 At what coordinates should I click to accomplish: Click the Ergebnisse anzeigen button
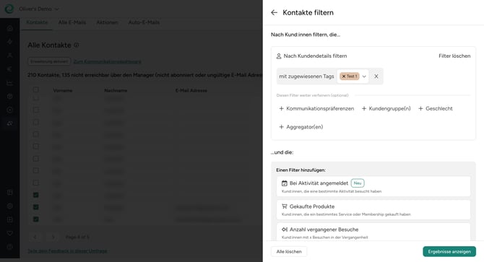tap(449, 251)
